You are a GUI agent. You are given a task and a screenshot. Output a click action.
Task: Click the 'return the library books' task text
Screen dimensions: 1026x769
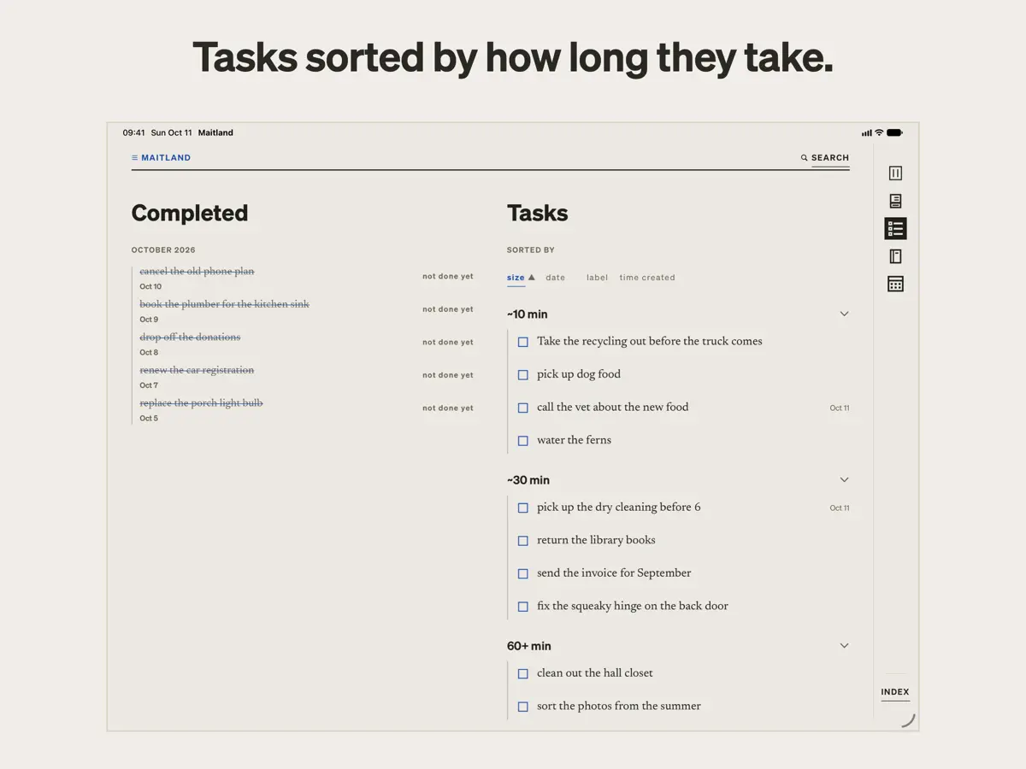(596, 541)
